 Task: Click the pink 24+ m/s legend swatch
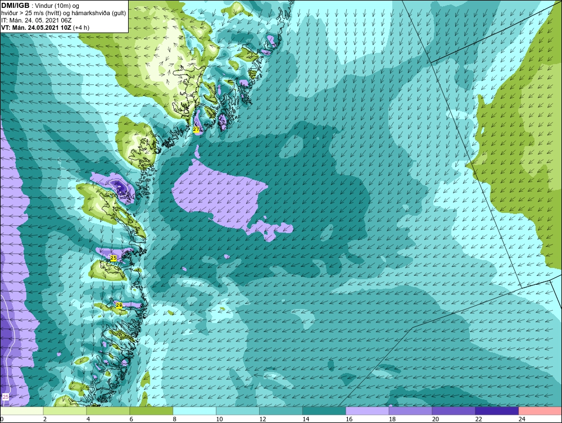pyautogui.click(x=540, y=411)
